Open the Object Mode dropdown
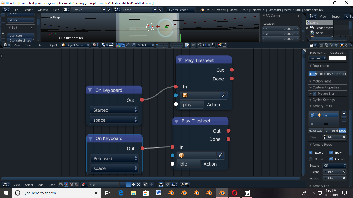Screen dimensions: 353x198 [x=75, y=45]
